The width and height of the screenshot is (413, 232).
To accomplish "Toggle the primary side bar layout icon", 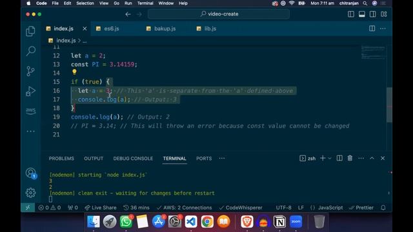I will click(x=351, y=14).
